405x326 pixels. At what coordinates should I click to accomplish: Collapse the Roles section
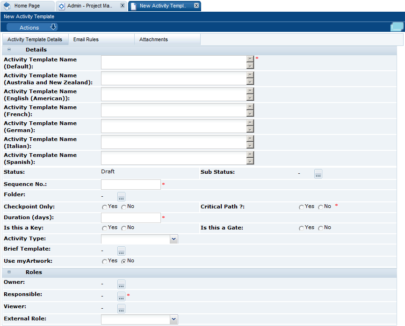coord(8,272)
